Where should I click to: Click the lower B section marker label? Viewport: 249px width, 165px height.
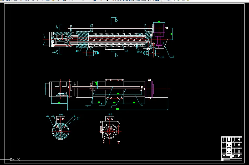pyautogui.click(x=116, y=55)
